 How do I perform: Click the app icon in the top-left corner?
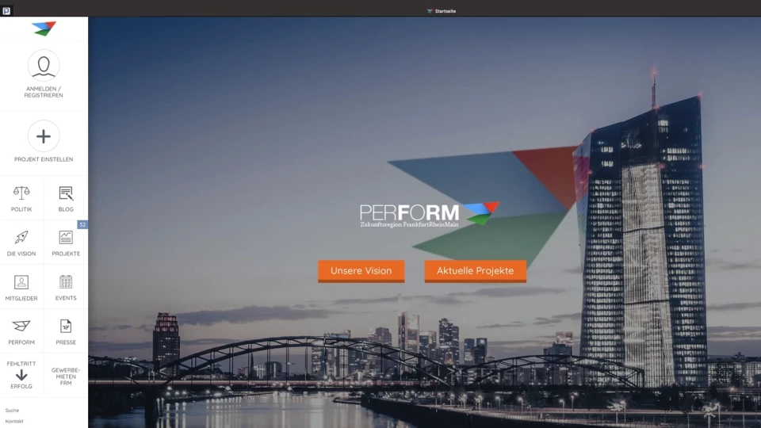tap(6, 10)
